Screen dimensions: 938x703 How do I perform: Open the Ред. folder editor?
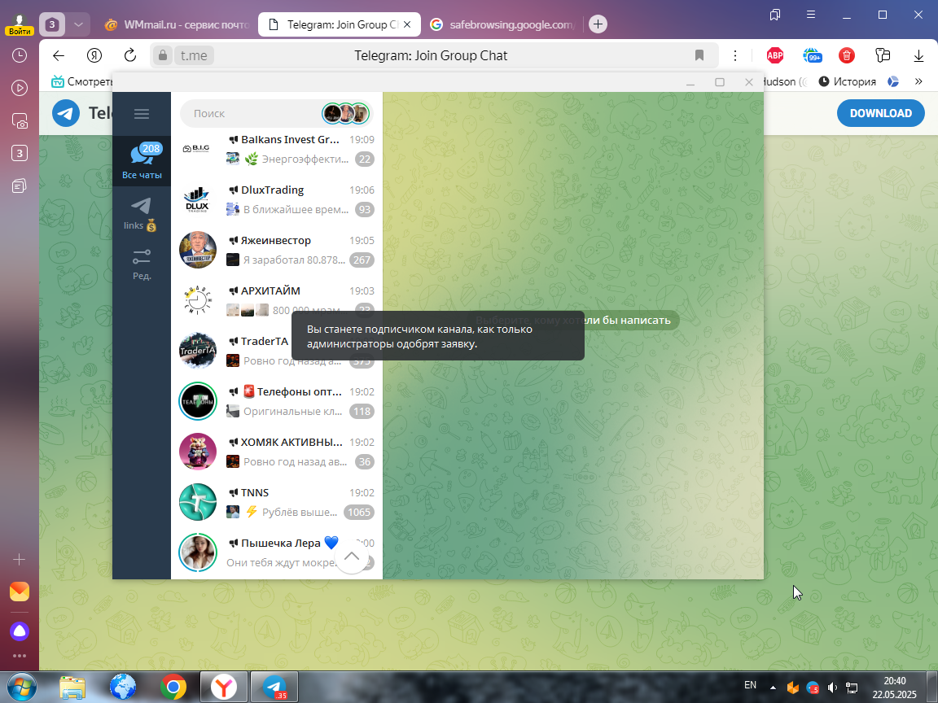coord(142,264)
